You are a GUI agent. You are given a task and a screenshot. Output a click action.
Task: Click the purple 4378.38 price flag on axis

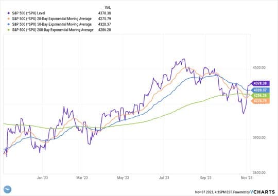click(260, 83)
